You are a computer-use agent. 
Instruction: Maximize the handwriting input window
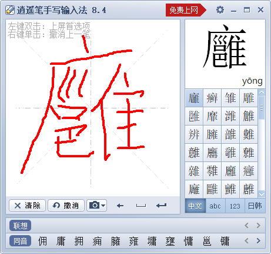pyautogui.click(x=247, y=10)
